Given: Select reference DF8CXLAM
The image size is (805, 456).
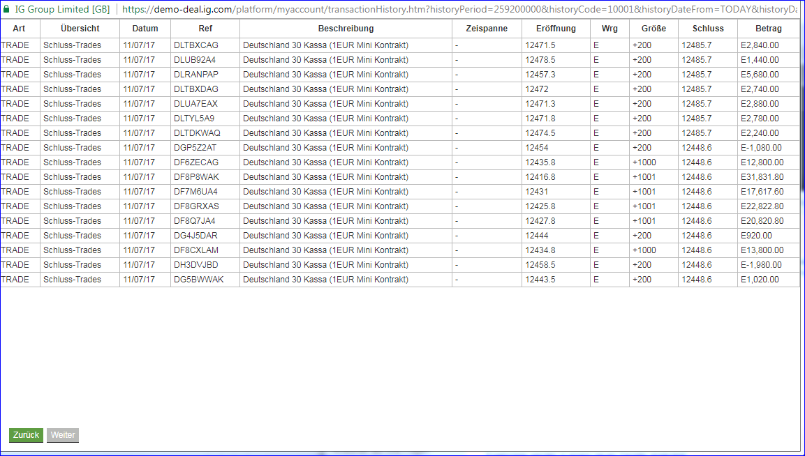Looking at the screenshot, I should pyautogui.click(x=196, y=250).
